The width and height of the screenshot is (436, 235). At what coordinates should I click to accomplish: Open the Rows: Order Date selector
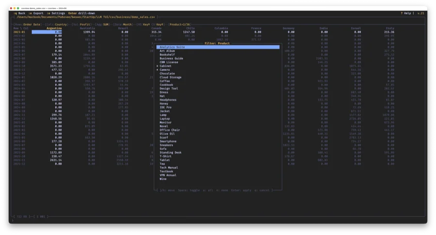(28, 24)
